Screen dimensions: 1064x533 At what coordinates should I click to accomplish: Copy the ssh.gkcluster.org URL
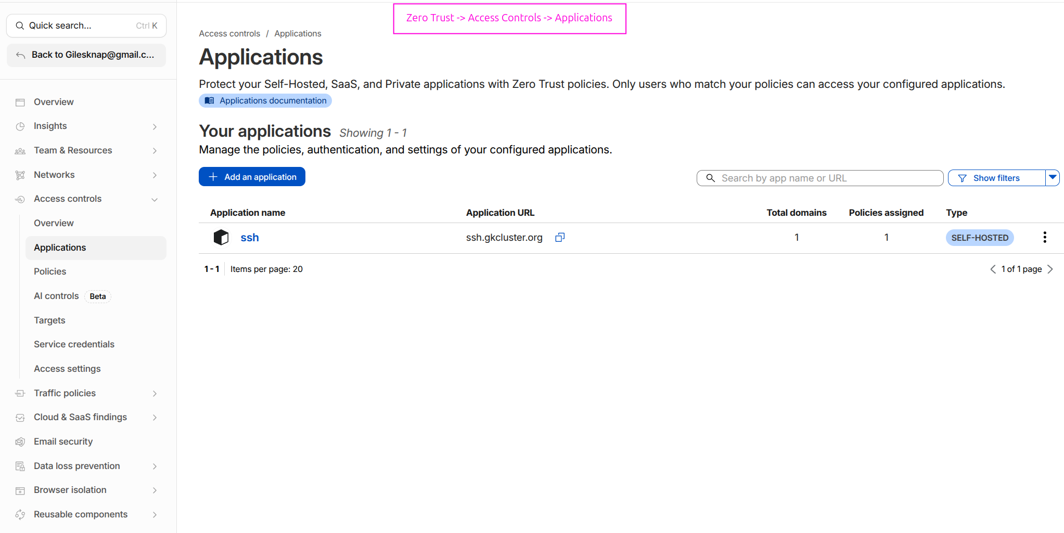pyautogui.click(x=559, y=237)
